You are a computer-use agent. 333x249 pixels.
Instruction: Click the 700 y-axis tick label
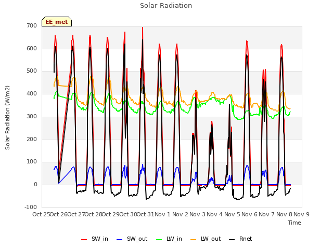(32, 25)
